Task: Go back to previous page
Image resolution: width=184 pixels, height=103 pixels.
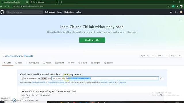Action: (1, 6)
